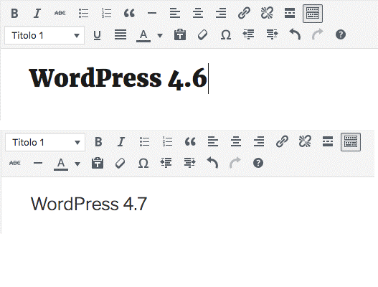
Task: Insert bulleted list in WordPress 4.6 toolbar
Action: click(x=84, y=13)
